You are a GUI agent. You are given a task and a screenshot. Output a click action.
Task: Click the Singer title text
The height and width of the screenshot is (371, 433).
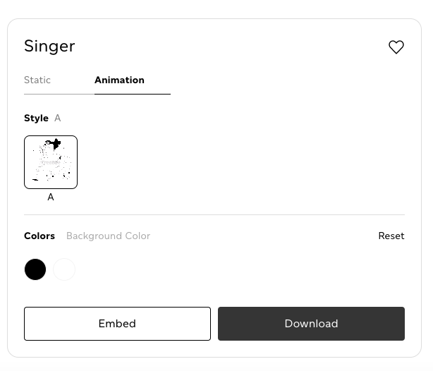tap(49, 47)
